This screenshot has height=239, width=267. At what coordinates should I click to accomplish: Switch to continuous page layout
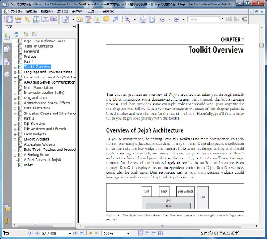coord(147,233)
